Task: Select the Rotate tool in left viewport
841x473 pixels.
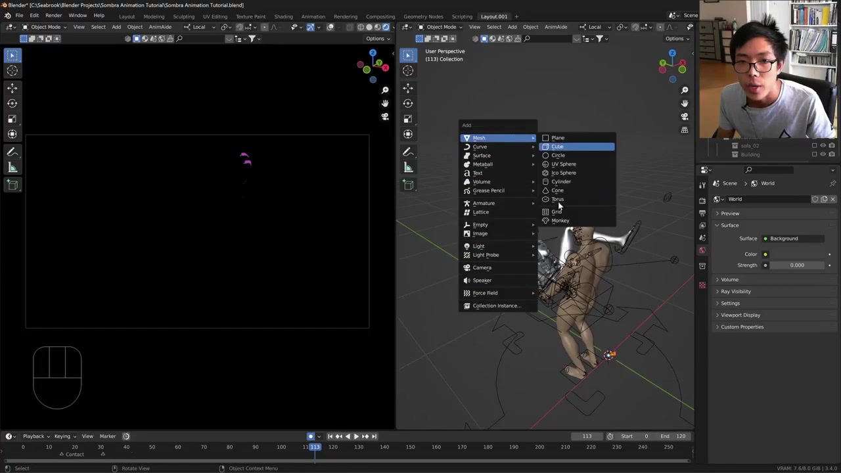Action: tap(12, 103)
